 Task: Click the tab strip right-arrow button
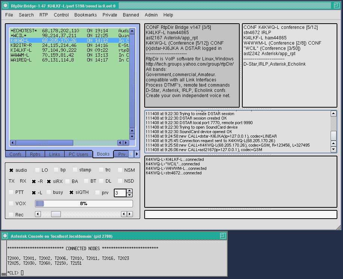137,154
